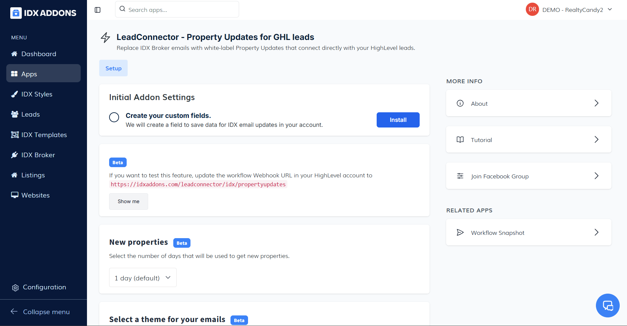Click the Websites monitor icon
The image size is (627, 326).
point(15,195)
